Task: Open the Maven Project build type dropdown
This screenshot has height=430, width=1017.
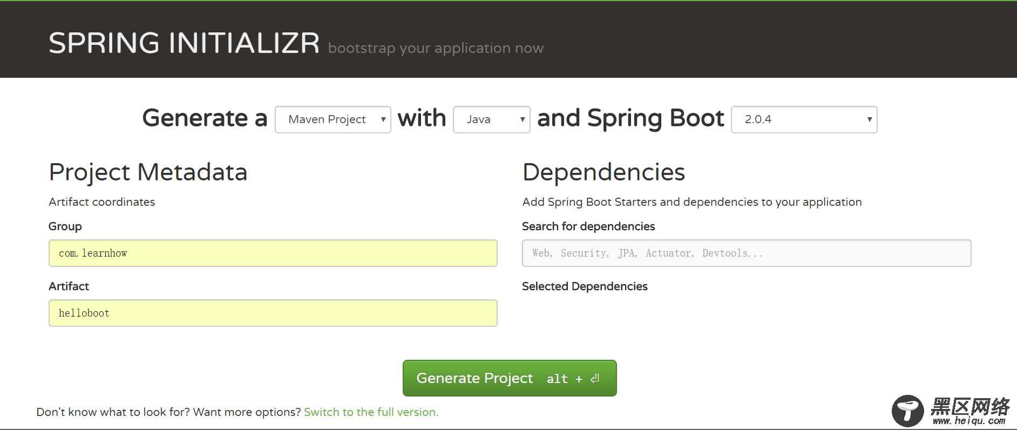Action: click(333, 119)
